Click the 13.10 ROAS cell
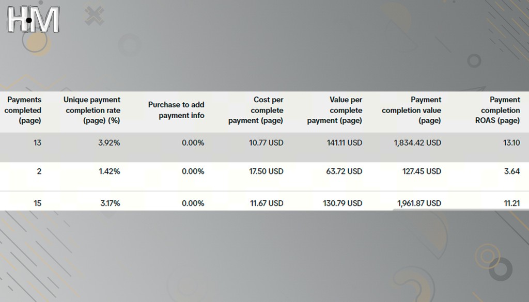This screenshot has width=529, height=302. pos(511,143)
